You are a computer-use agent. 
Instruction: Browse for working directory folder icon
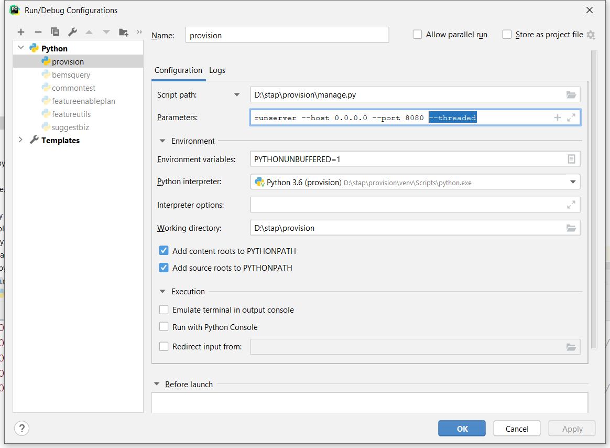[571, 228]
